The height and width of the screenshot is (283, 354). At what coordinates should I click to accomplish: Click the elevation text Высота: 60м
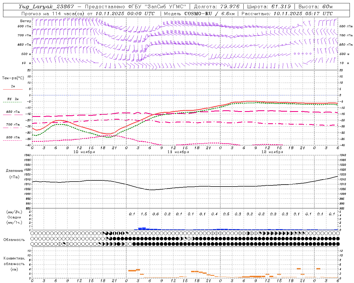pos(315,7)
